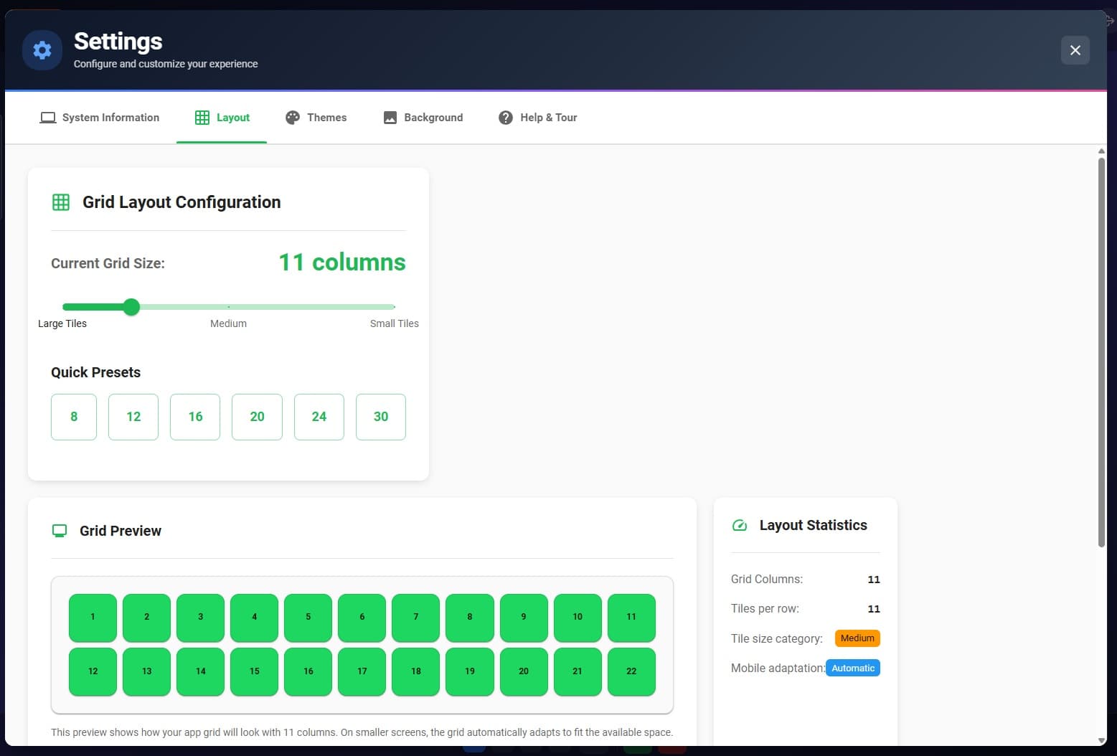Click the Automatic mobile adaptation badge
This screenshot has height=756, width=1117.
pos(853,668)
